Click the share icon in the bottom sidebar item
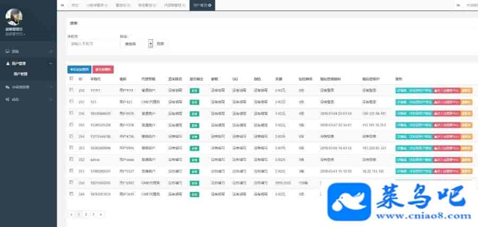This screenshot has width=478, height=227. [7, 99]
